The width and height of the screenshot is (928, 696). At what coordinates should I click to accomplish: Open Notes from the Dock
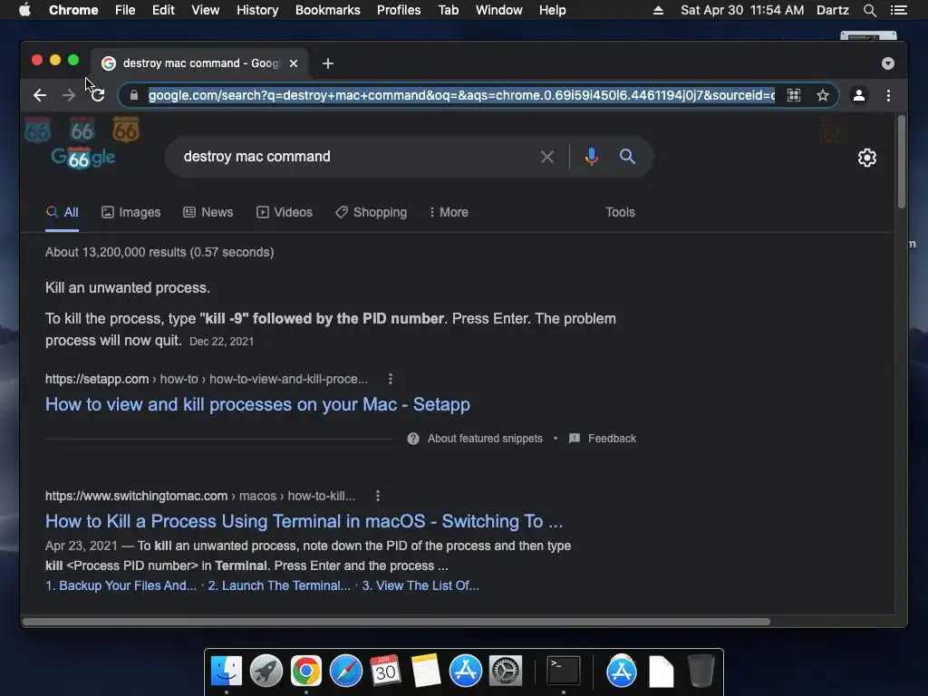(x=426, y=672)
